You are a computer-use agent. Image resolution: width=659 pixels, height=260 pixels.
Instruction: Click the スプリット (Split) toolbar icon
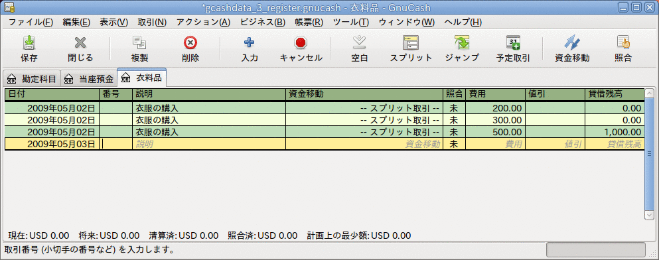tap(411, 42)
